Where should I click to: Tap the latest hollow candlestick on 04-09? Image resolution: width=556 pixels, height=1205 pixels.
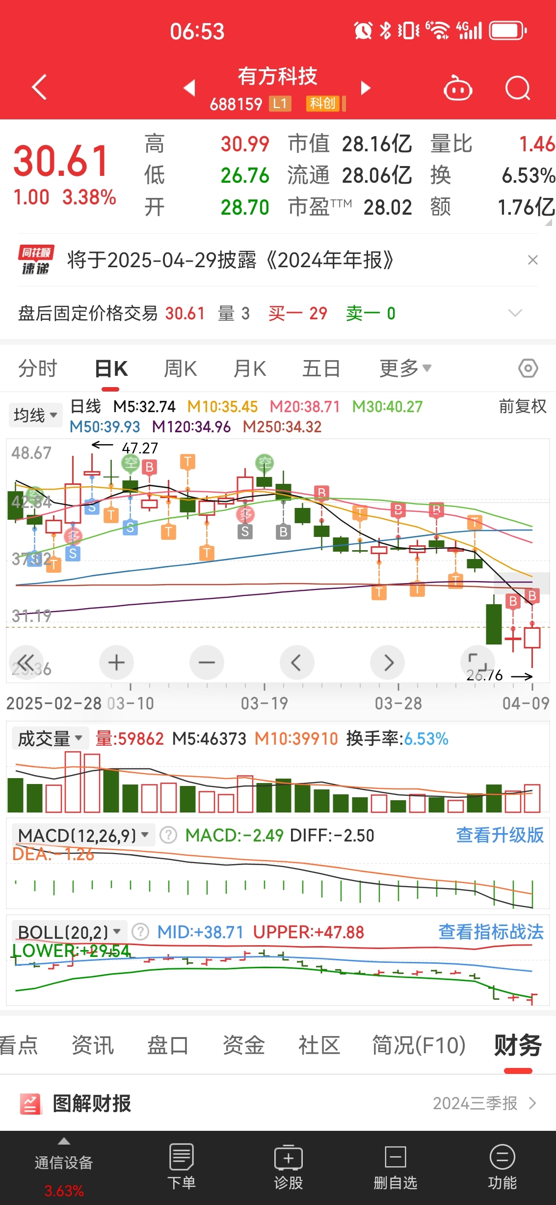pos(532,637)
